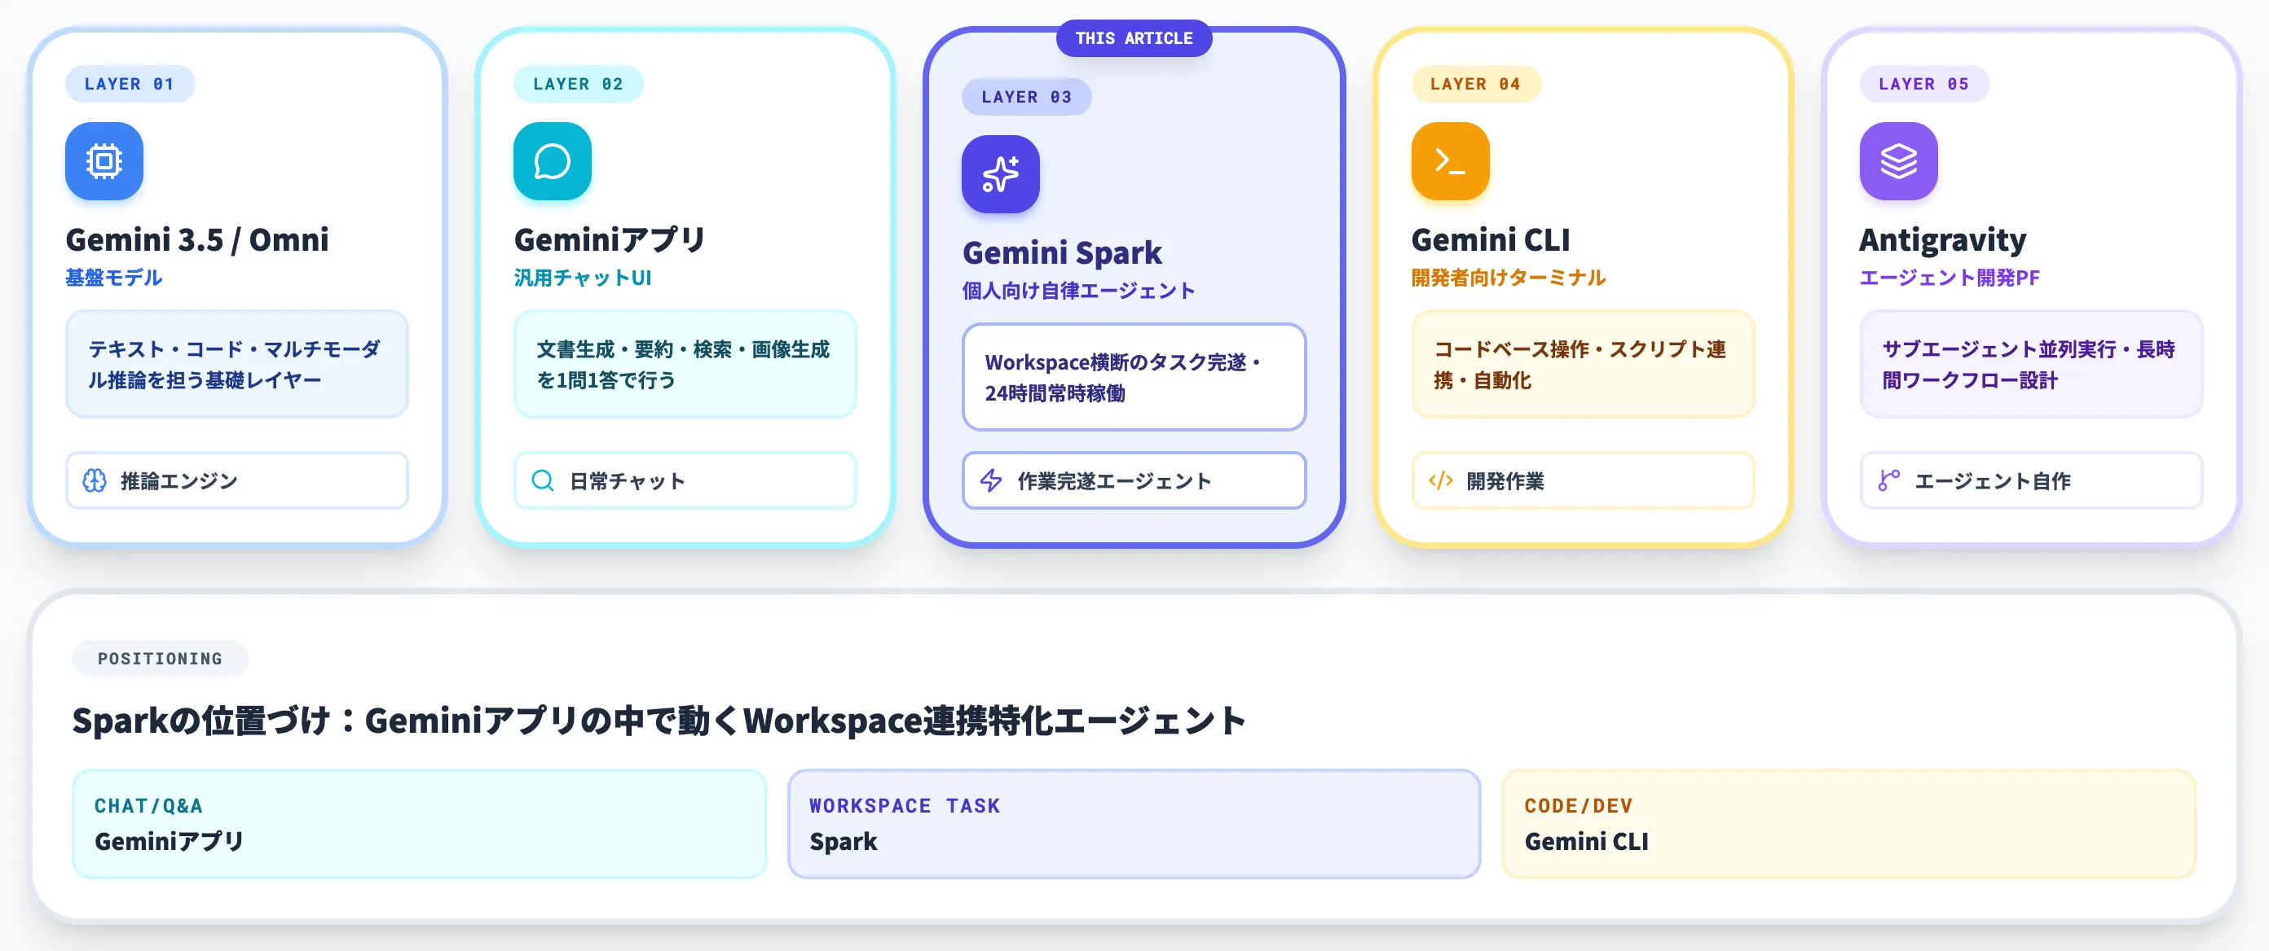
Task: Click the Gemini 3.5 / Omni heading
Action: (197, 239)
